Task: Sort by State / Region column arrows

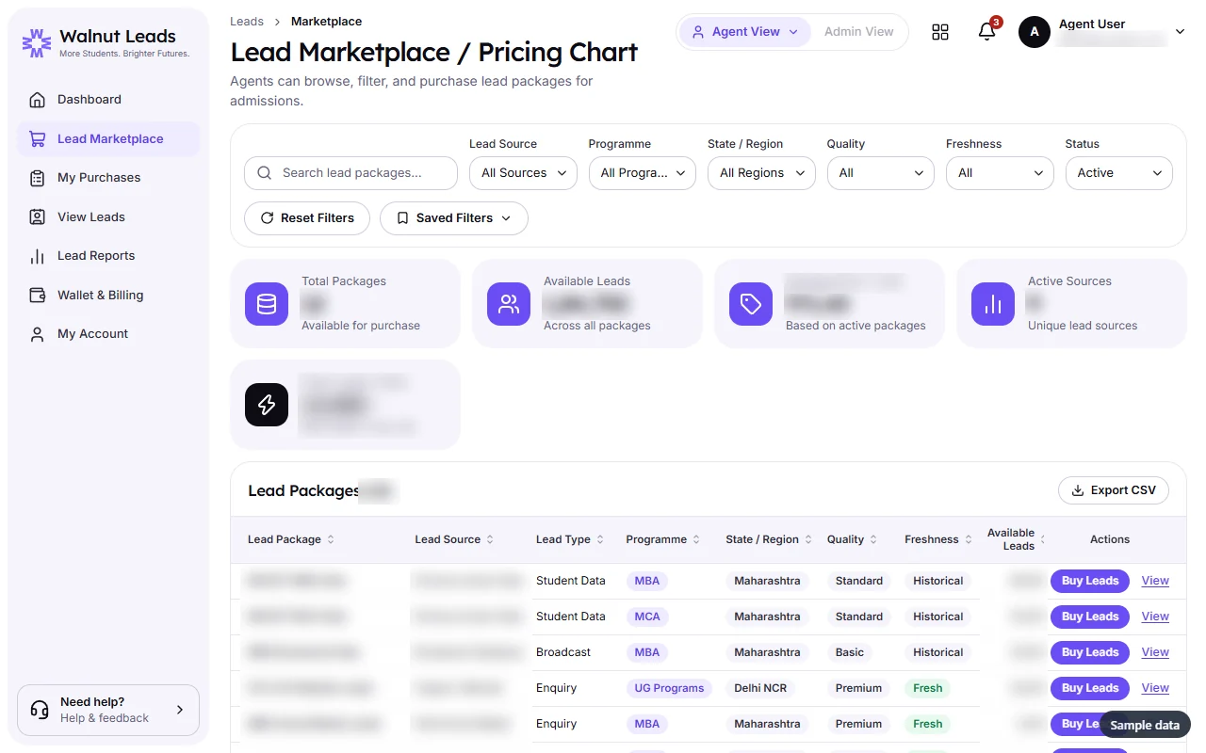Action: (808, 539)
